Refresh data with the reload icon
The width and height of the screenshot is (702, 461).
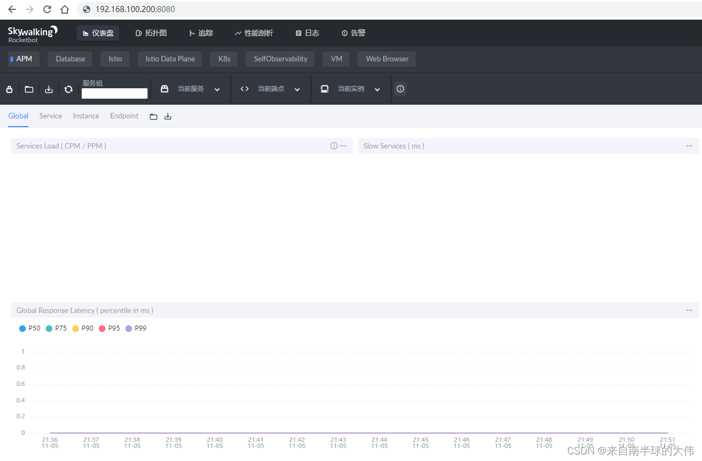[x=68, y=89]
